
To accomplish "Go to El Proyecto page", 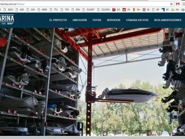I will [x=58, y=20].
